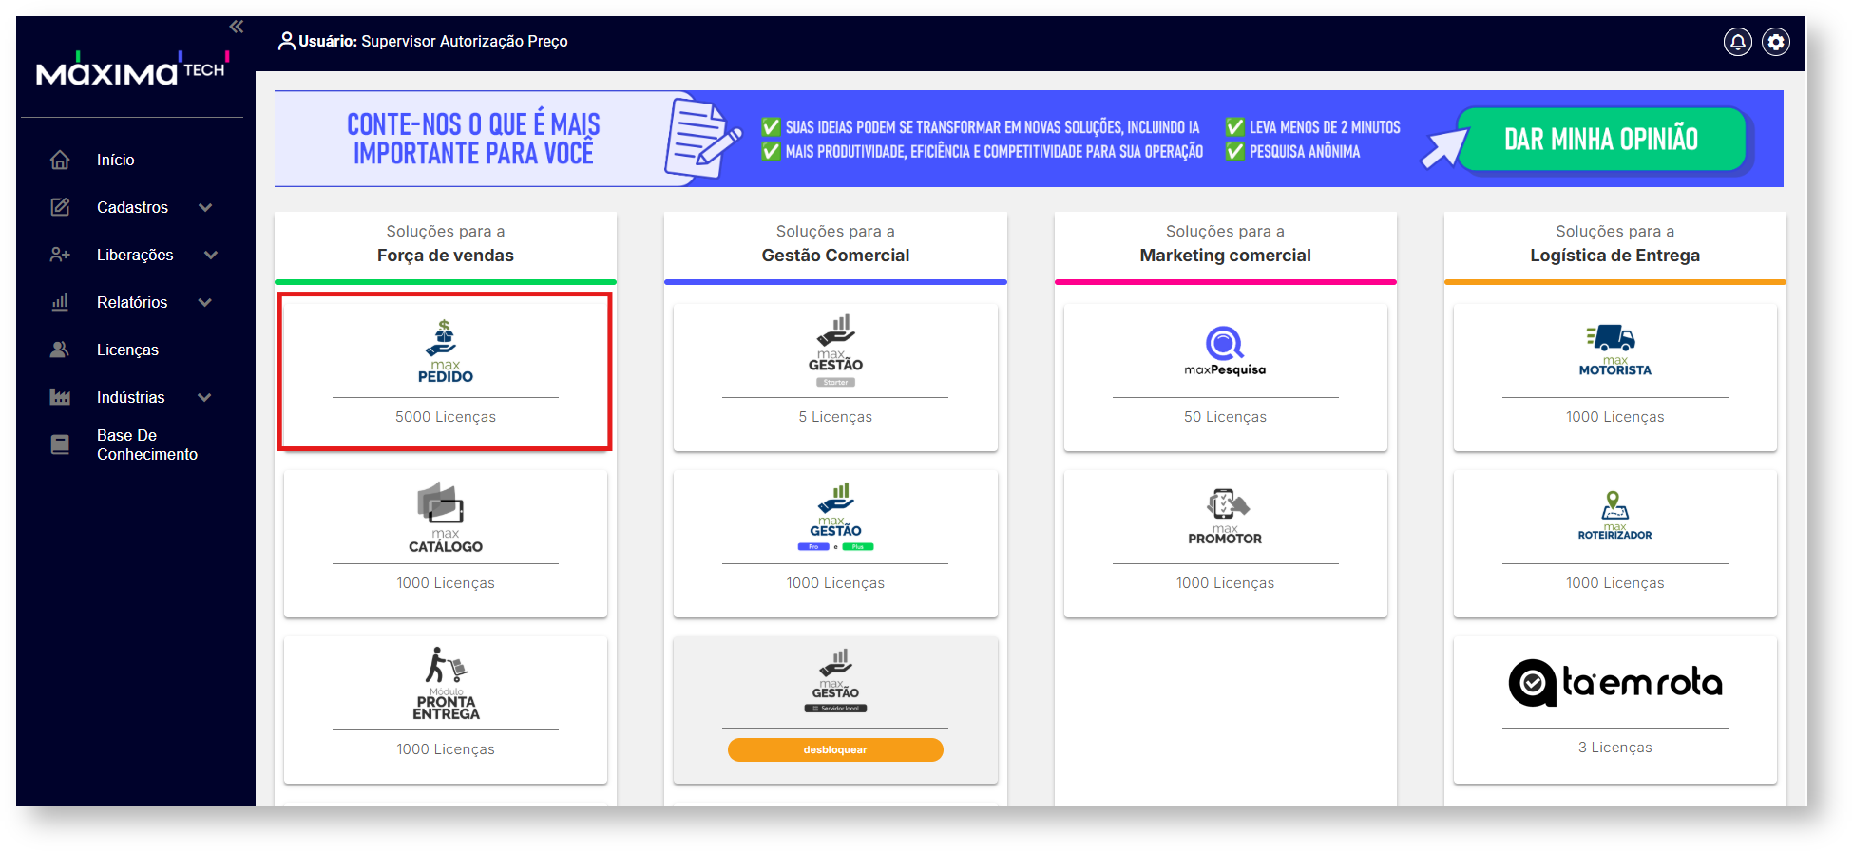1853x852 pixels.
Task: Click the DAR MINHA OPINIÃO button
Action: tap(1601, 139)
